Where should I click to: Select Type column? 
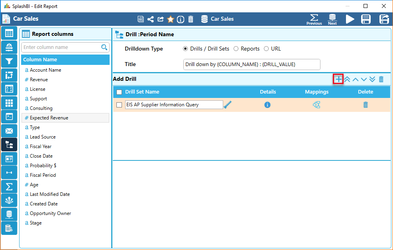(65, 127)
